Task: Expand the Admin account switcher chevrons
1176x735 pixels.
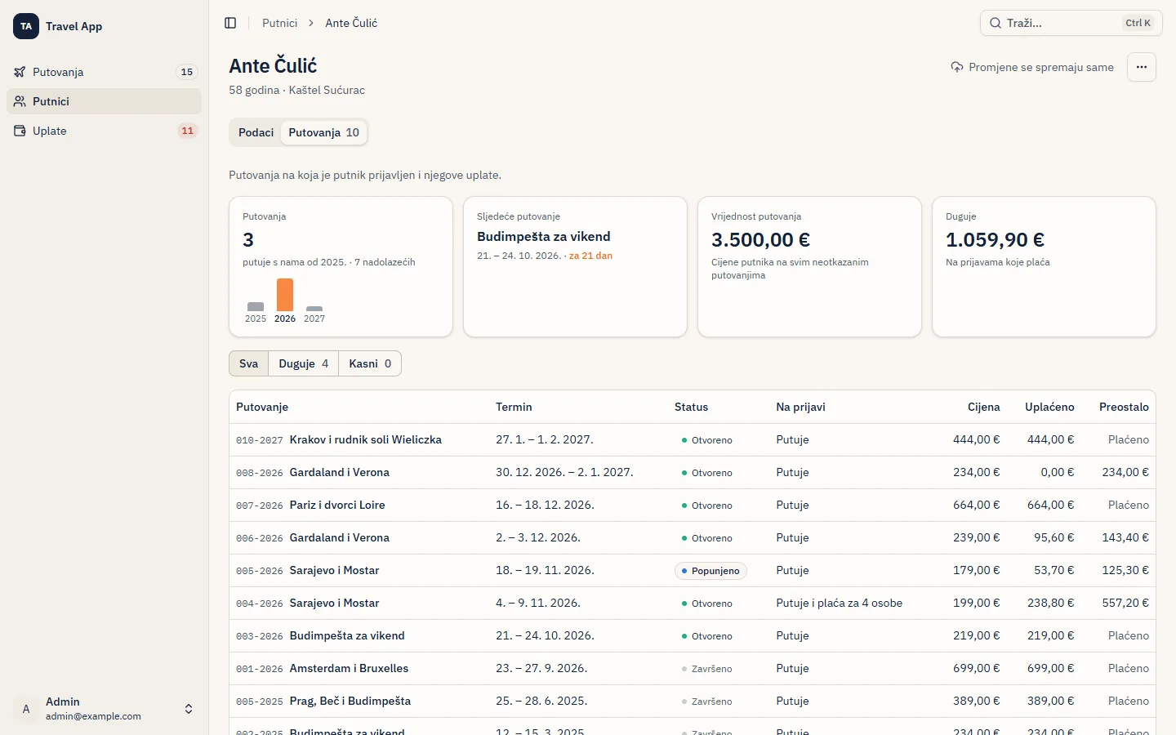Action: (189, 709)
